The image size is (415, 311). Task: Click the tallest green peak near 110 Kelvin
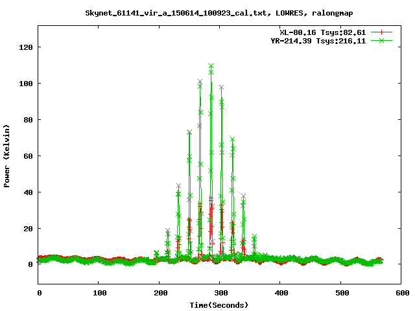(x=211, y=66)
